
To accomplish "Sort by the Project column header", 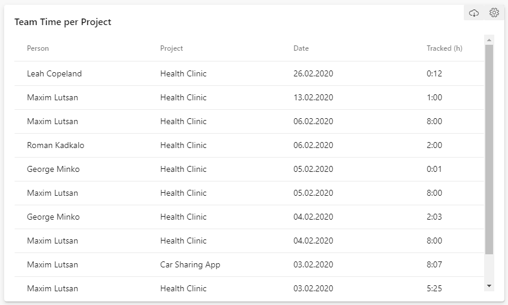I will coord(172,48).
